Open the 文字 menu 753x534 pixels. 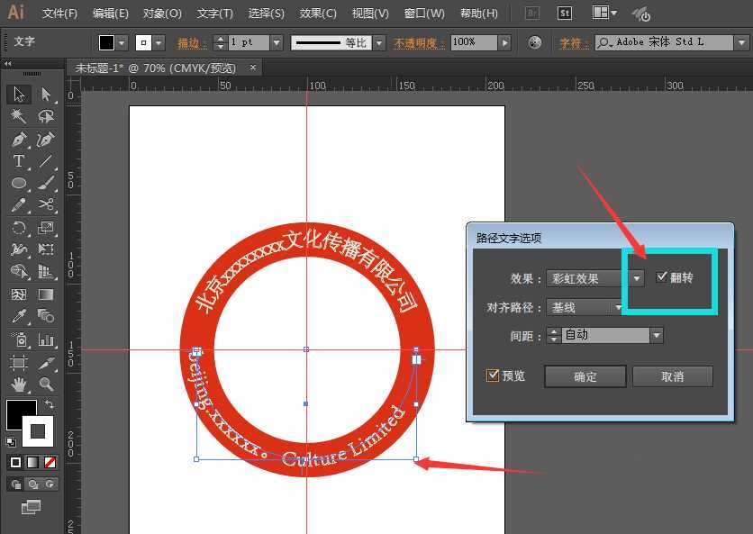[214, 14]
